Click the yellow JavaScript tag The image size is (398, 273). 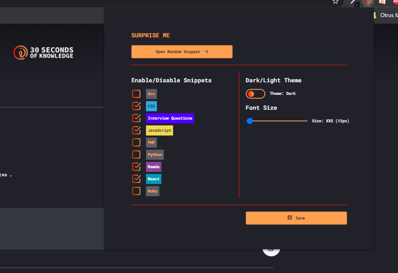coord(159,130)
